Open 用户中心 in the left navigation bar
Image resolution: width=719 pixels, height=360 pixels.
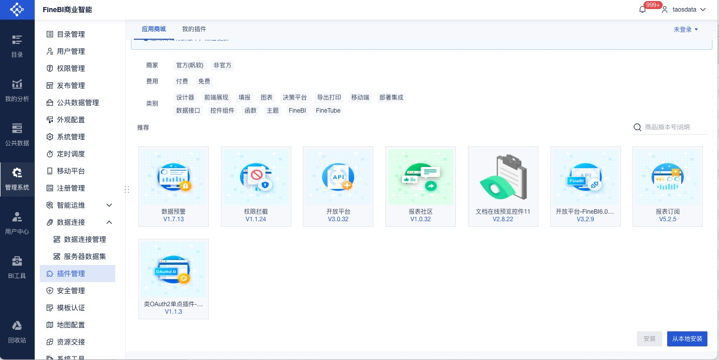point(17,223)
